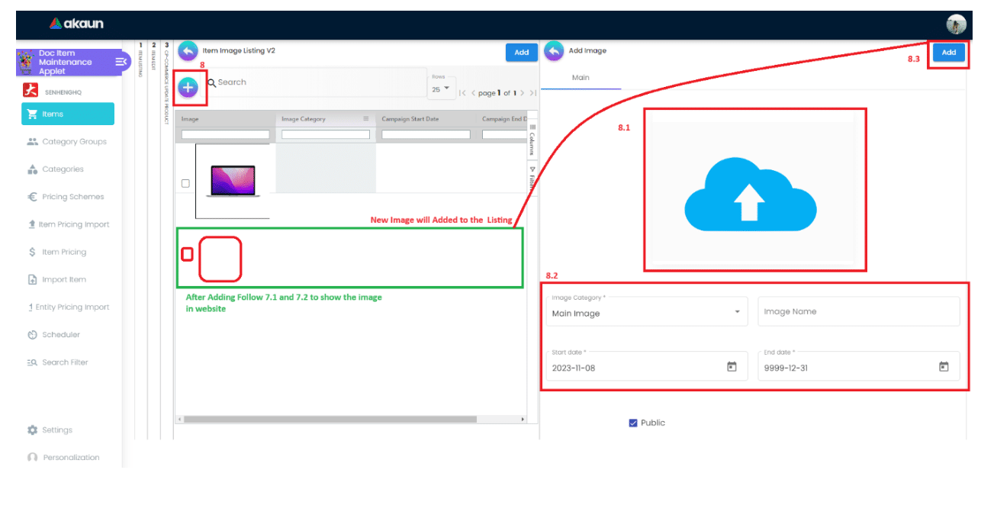The height and width of the screenshot is (531, 981).
Task: Click the Image column filter box
Action: pyautogui.click(x=226, y=134)
